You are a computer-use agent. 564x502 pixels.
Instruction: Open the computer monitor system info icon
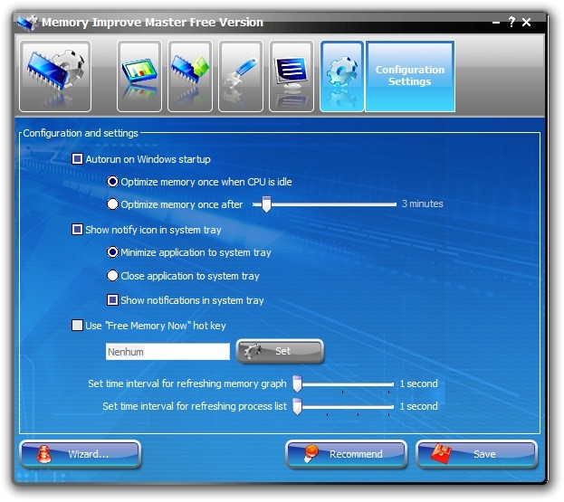[x=292, y=76]
